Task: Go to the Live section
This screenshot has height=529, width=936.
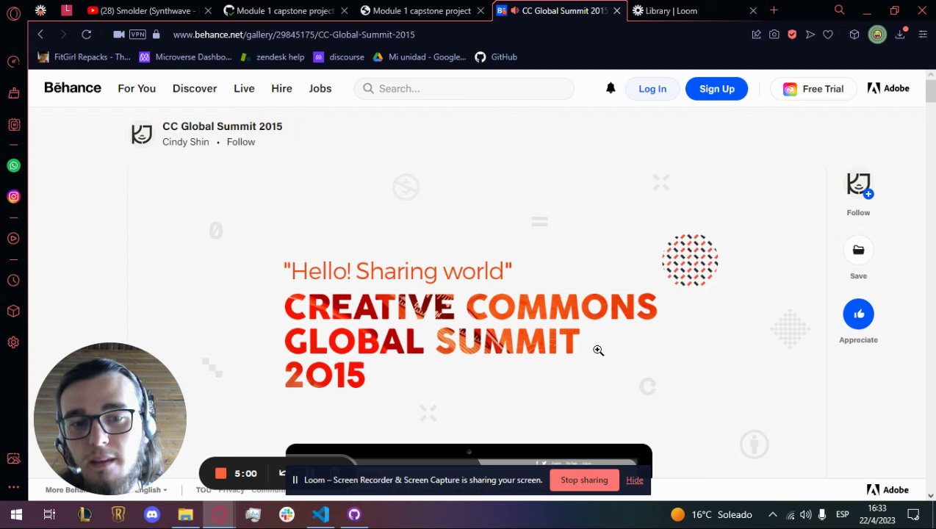Action: click(x=244, y=88)
